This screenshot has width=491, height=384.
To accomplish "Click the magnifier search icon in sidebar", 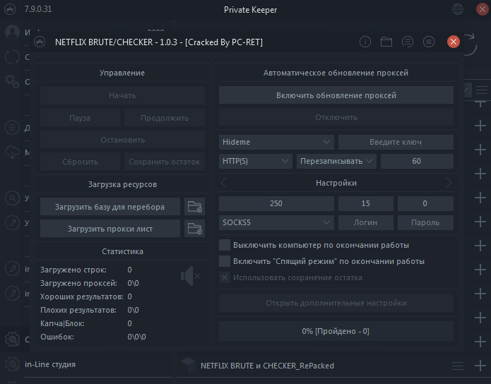I will click(12, 198).
